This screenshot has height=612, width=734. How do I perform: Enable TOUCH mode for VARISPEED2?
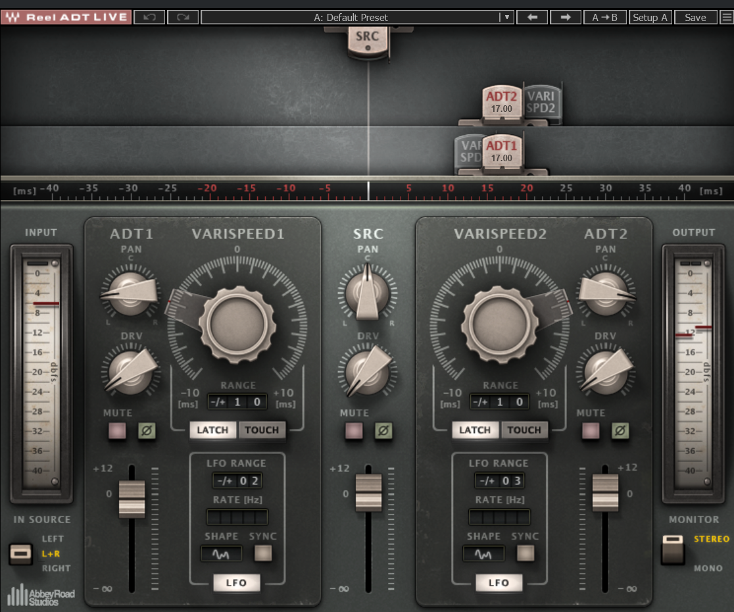click(x=524, y=430)
